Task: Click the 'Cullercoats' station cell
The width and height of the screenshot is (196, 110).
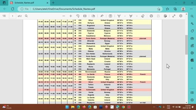Action: click(91, 90)
